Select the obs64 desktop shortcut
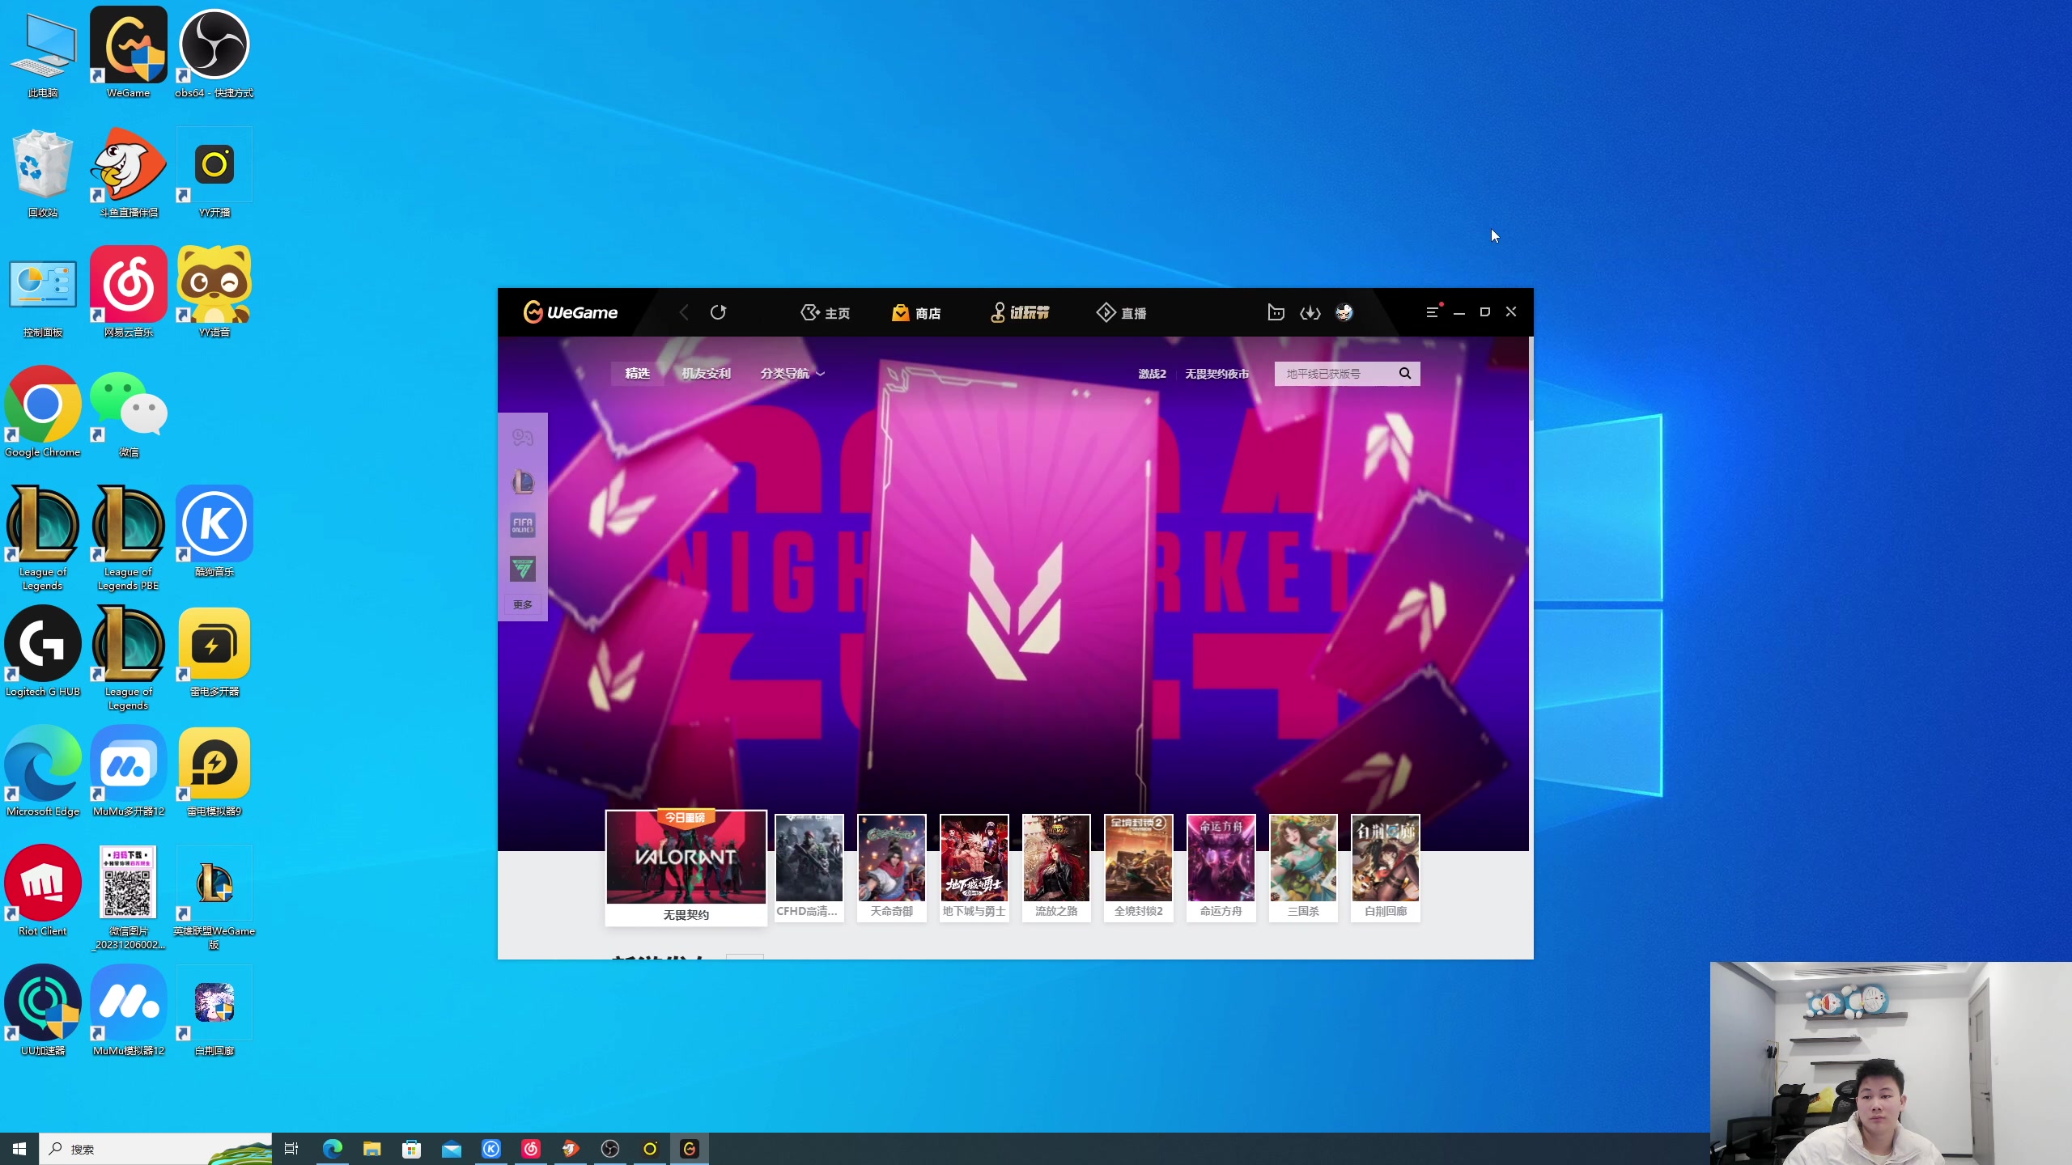This screenshot has width=2072, height=1165. click(214, 53)
